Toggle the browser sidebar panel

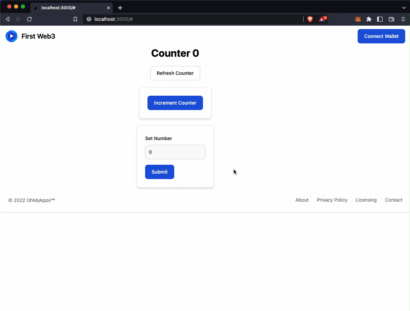pos(380,19)
